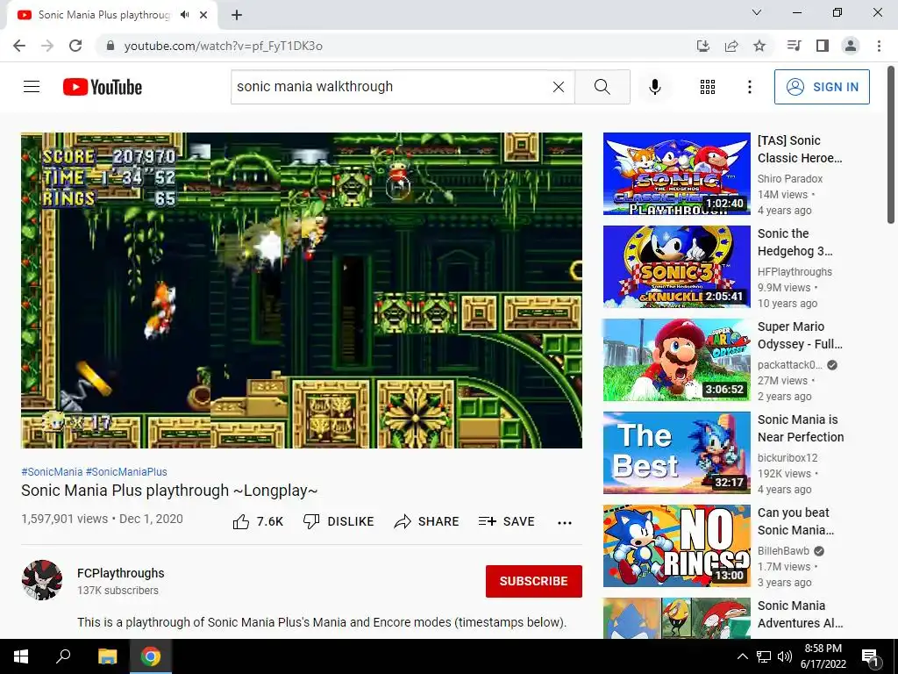Click the Sonic Mania video player

(x=302, y=290)
